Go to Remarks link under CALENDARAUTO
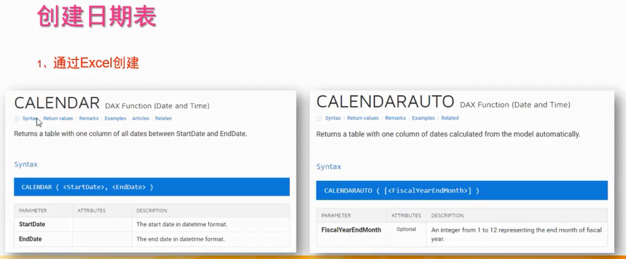The width and height of the screenshot is (626, 259). [x=395, y=118]
